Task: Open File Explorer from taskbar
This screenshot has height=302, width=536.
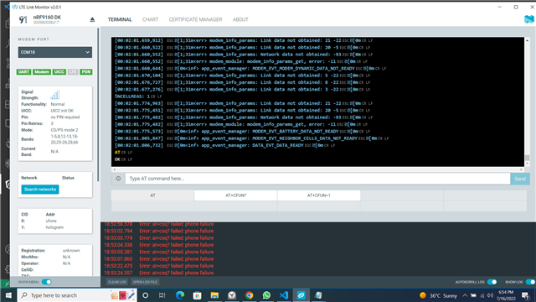Action: coord(214,295)
